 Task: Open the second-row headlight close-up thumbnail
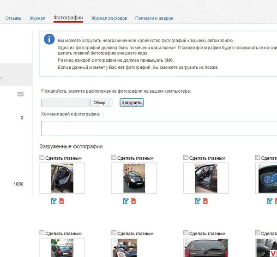click(125, 248)
